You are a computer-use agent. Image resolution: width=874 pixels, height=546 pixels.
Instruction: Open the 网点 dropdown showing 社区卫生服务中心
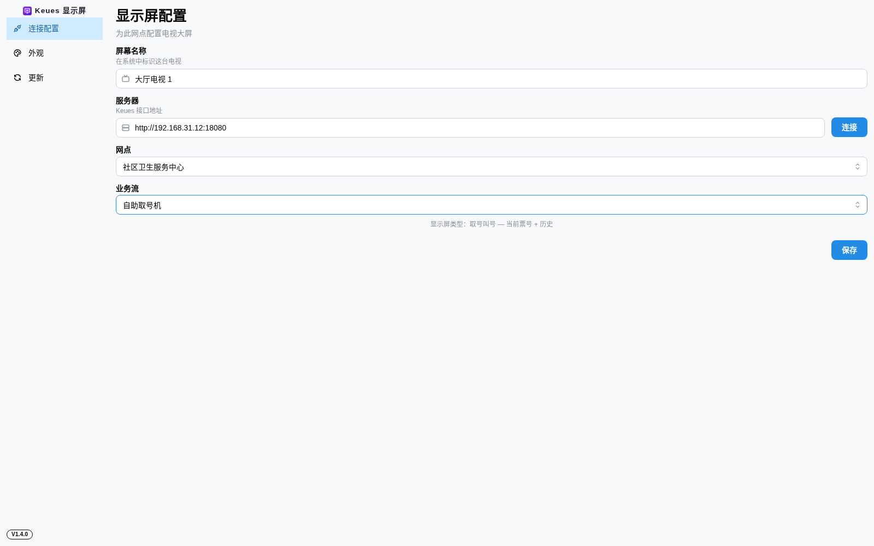coord(491,167)
